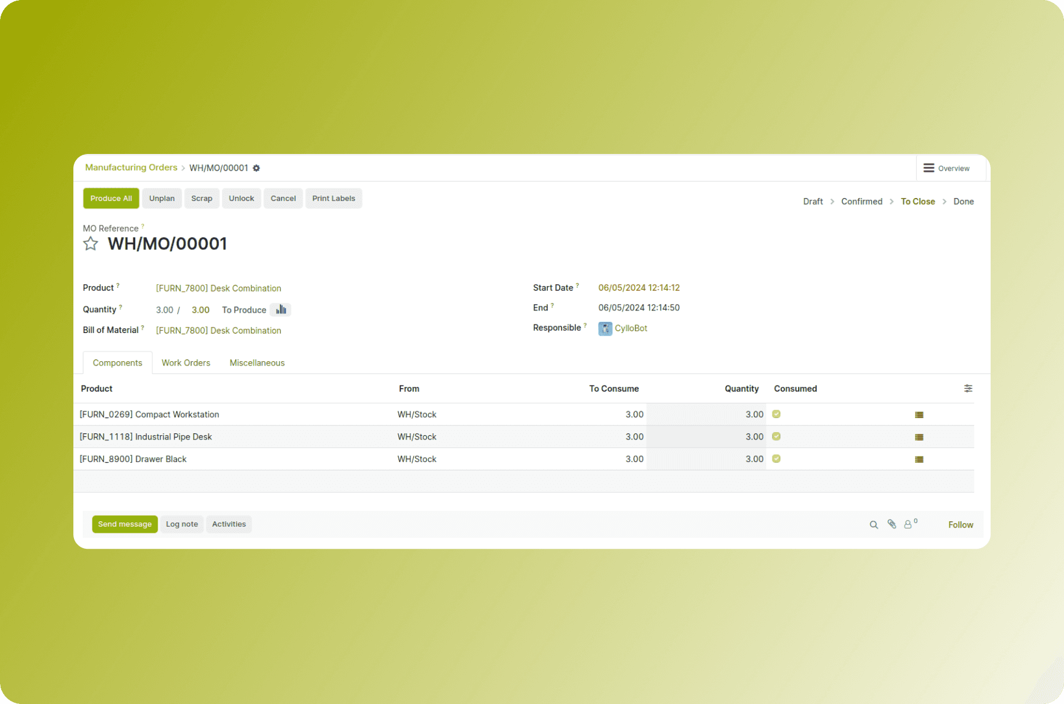The width and height of the screenshot is (1064, 704).
Task: Click the Unplan button
Action: coord(162,199)
